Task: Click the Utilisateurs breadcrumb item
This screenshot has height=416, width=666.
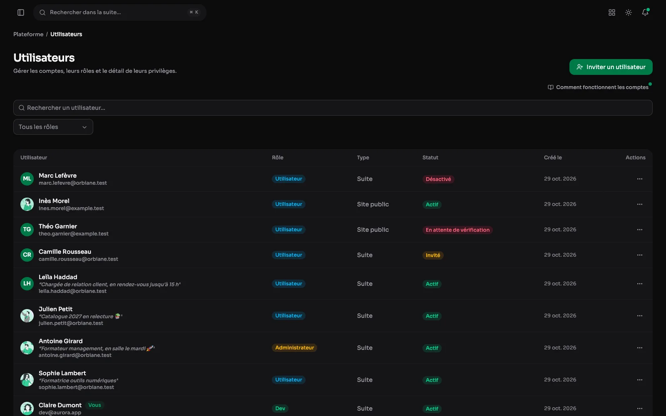Action: coord(66,34)
